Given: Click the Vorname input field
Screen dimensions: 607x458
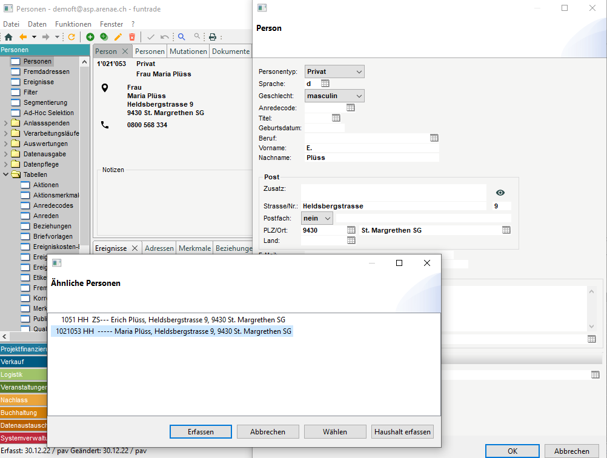Looking at the screenshot, I should (x=371, y=148).
